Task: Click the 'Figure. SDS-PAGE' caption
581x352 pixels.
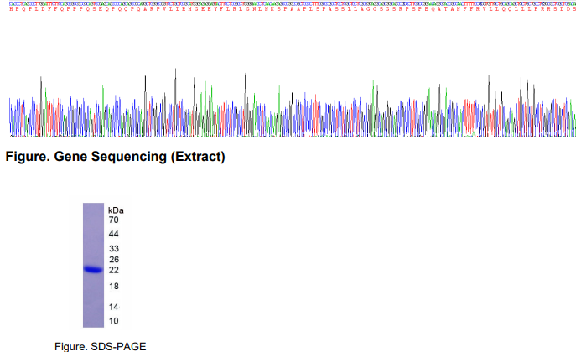Action: tap(101, 346)
